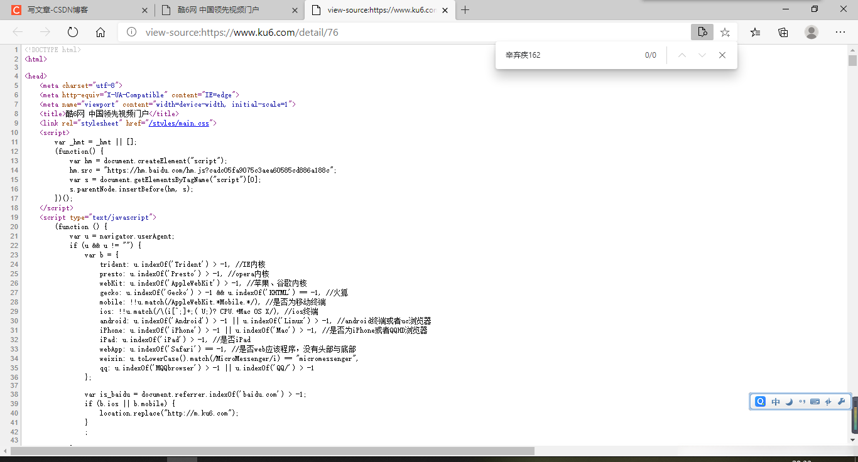Click the text split icon in the IME toolbar
This screenshot has width=858, height=462.
pos(828,401)
